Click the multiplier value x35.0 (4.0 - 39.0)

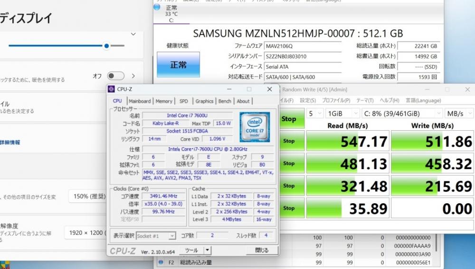click(x=163, y=204)
